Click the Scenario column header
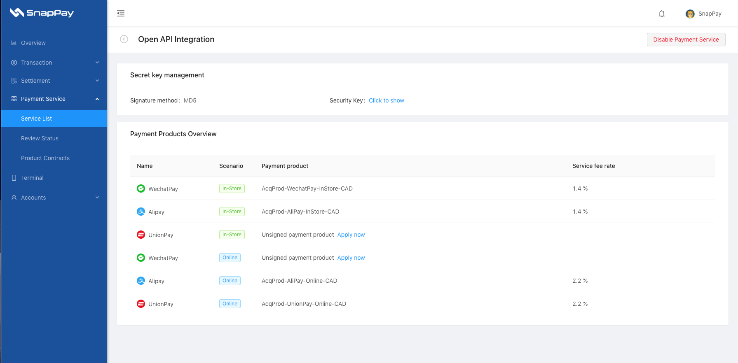The image size is (738, 363). coord(231,166)
